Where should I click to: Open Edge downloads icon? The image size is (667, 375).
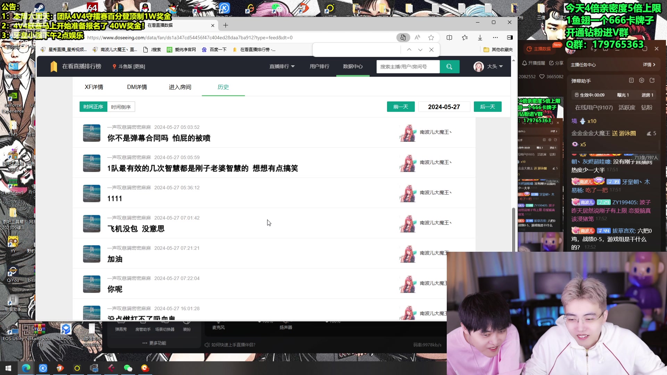point(480,37)
